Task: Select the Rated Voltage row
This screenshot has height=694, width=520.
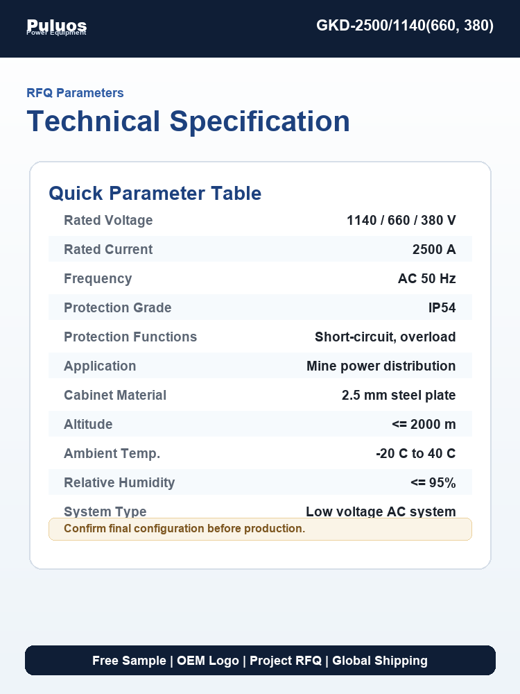Action: click(x=261, y=220)
